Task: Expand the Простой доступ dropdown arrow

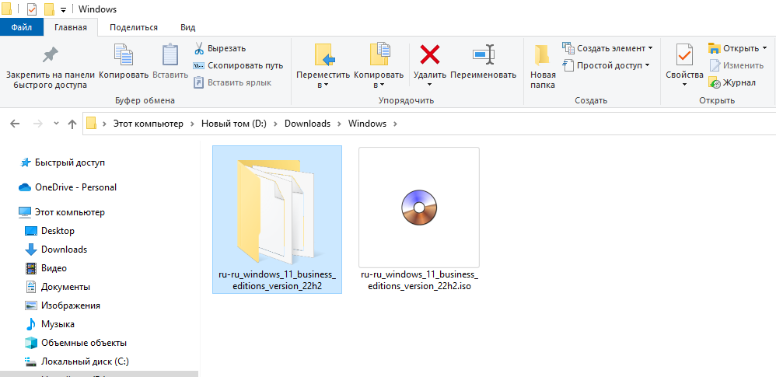Action: [647, 65]
